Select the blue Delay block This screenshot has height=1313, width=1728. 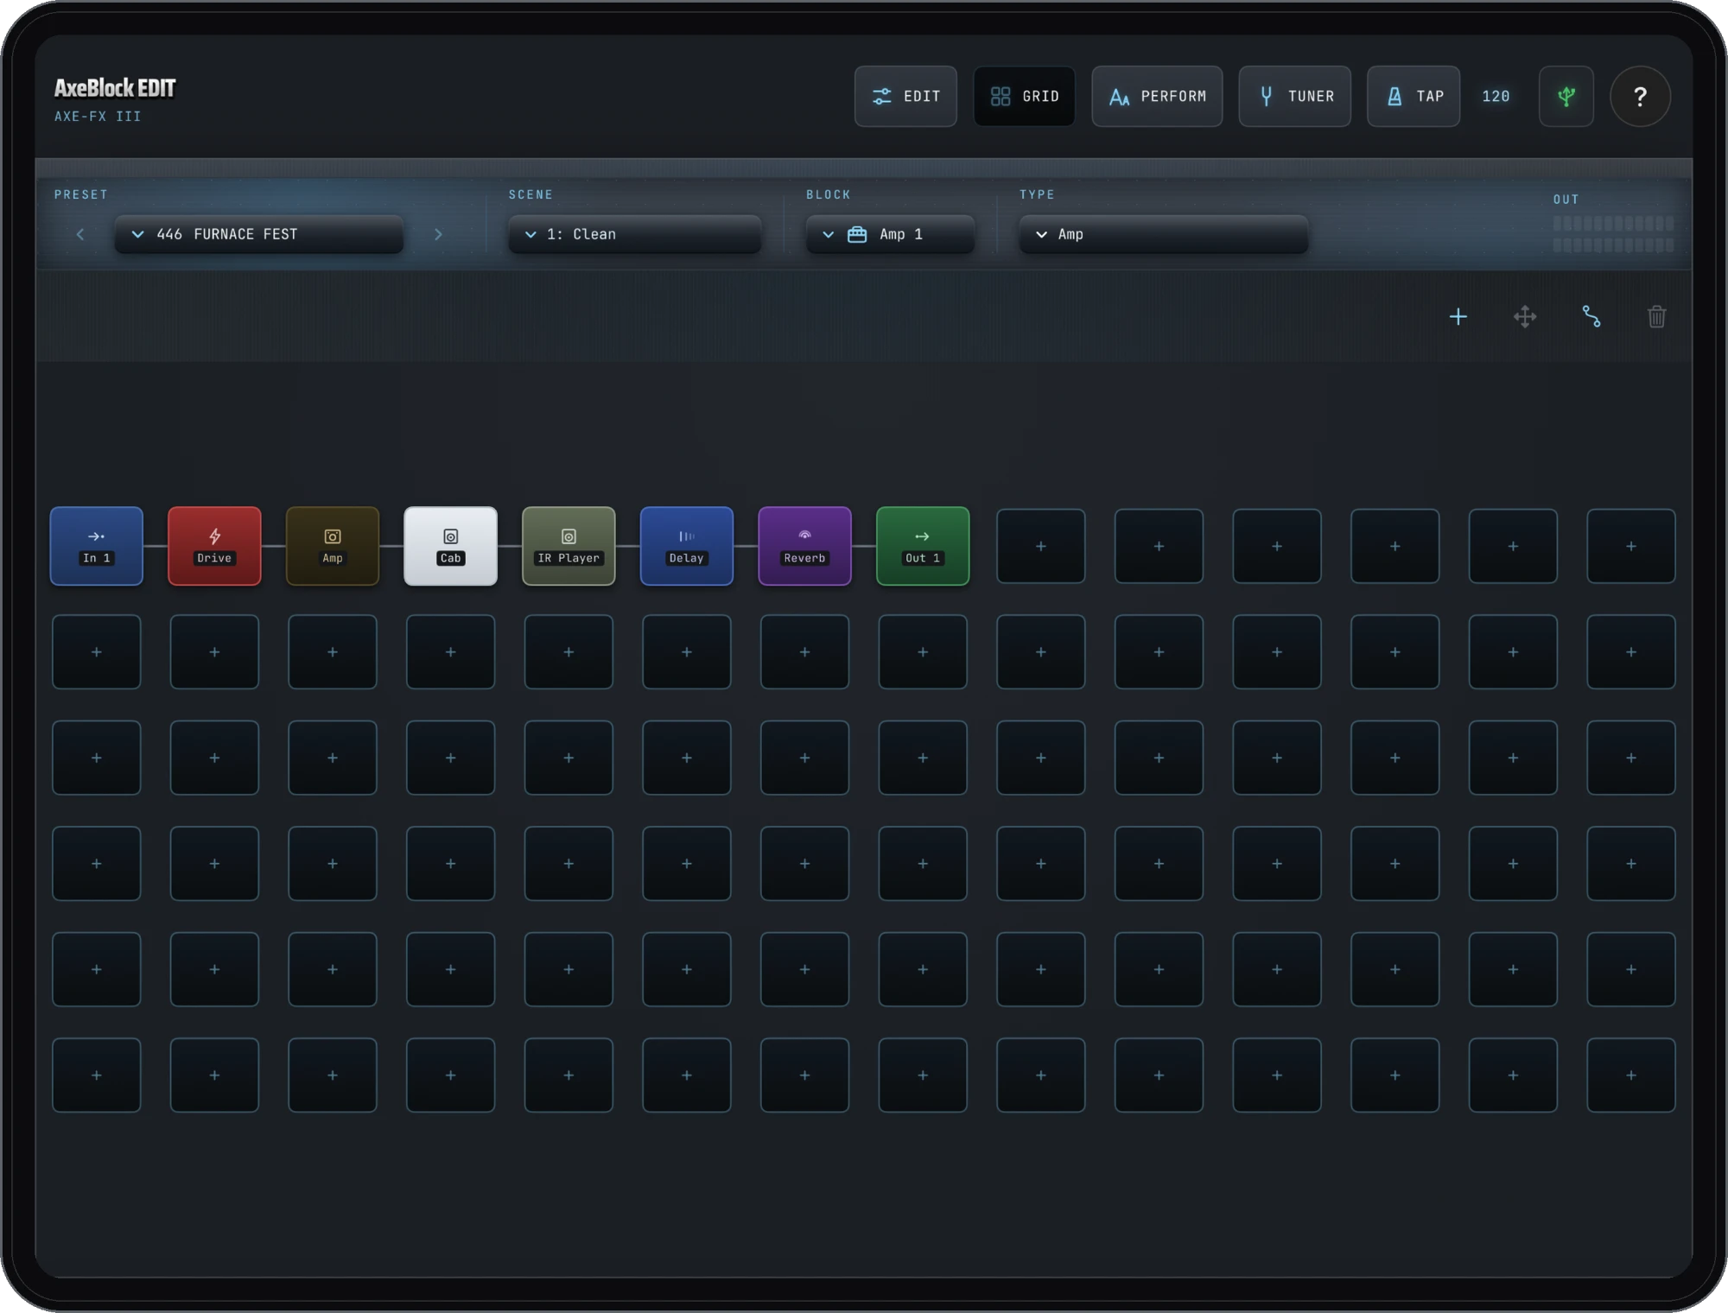point(687,546)
